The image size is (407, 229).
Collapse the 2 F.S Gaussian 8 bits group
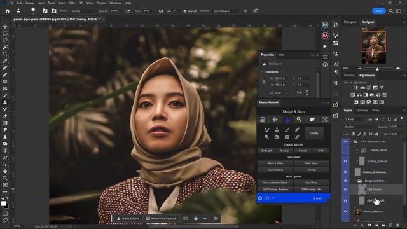pos(352,141)
